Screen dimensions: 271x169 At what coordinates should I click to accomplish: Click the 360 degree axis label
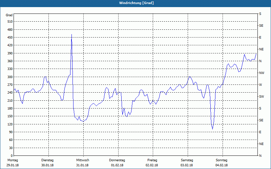(x=10, y=61)
